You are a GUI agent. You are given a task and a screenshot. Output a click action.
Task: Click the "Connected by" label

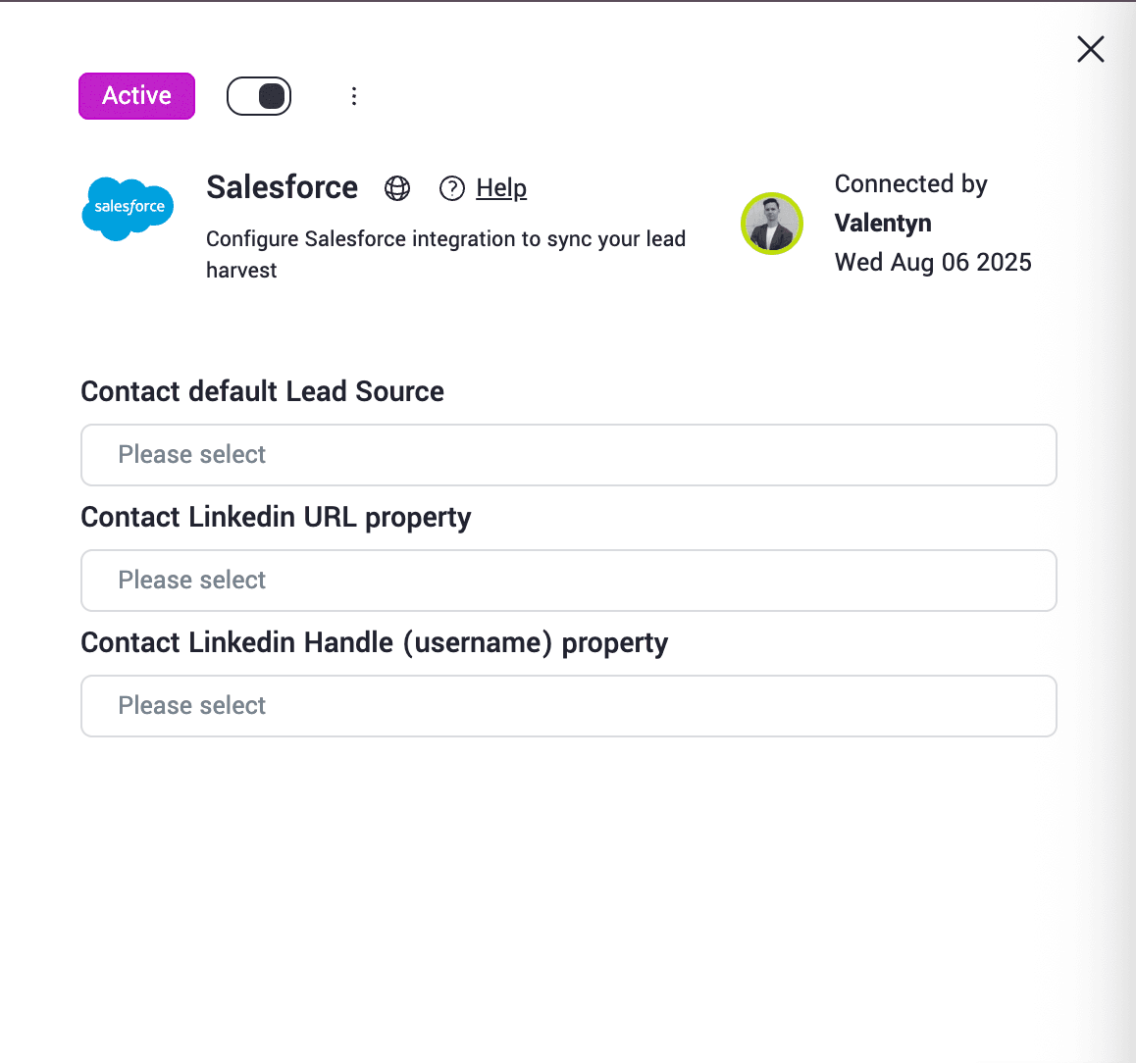[x=910, y=184]
